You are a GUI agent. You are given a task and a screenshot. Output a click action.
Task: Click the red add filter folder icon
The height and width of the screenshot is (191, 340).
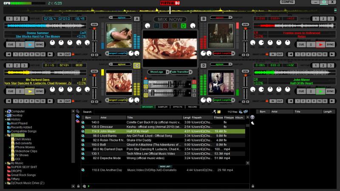78,121
